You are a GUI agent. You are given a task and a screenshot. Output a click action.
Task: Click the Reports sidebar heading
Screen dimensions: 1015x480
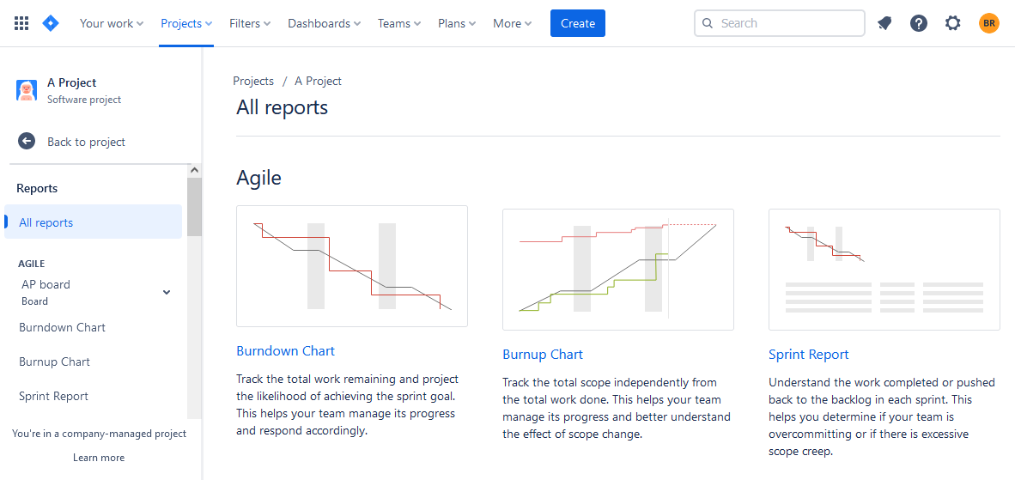pyautogui.click(x=37, y=188)
